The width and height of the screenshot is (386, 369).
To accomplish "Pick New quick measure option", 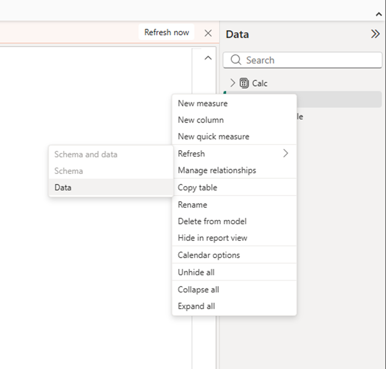I will pos(213,137).
